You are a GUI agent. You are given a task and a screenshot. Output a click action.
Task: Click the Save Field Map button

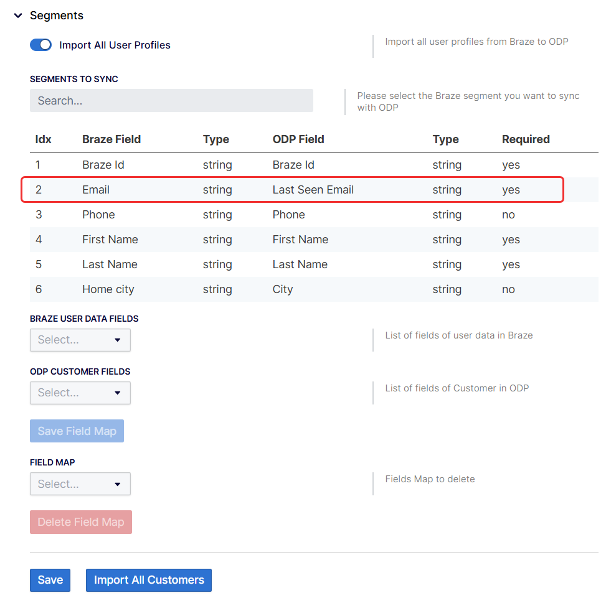[77, 431]
